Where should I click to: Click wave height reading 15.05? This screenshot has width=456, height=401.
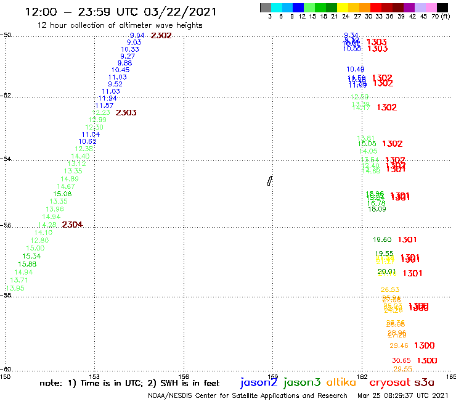click(x=367, y=144)
